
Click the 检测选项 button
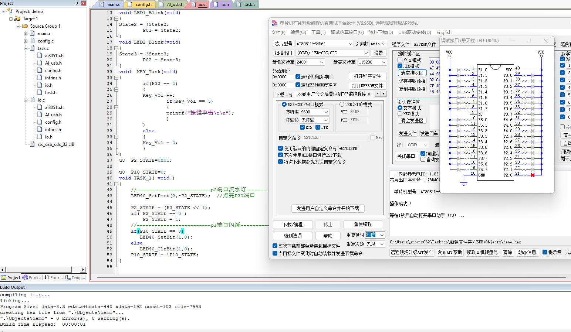tap(293, 236)
